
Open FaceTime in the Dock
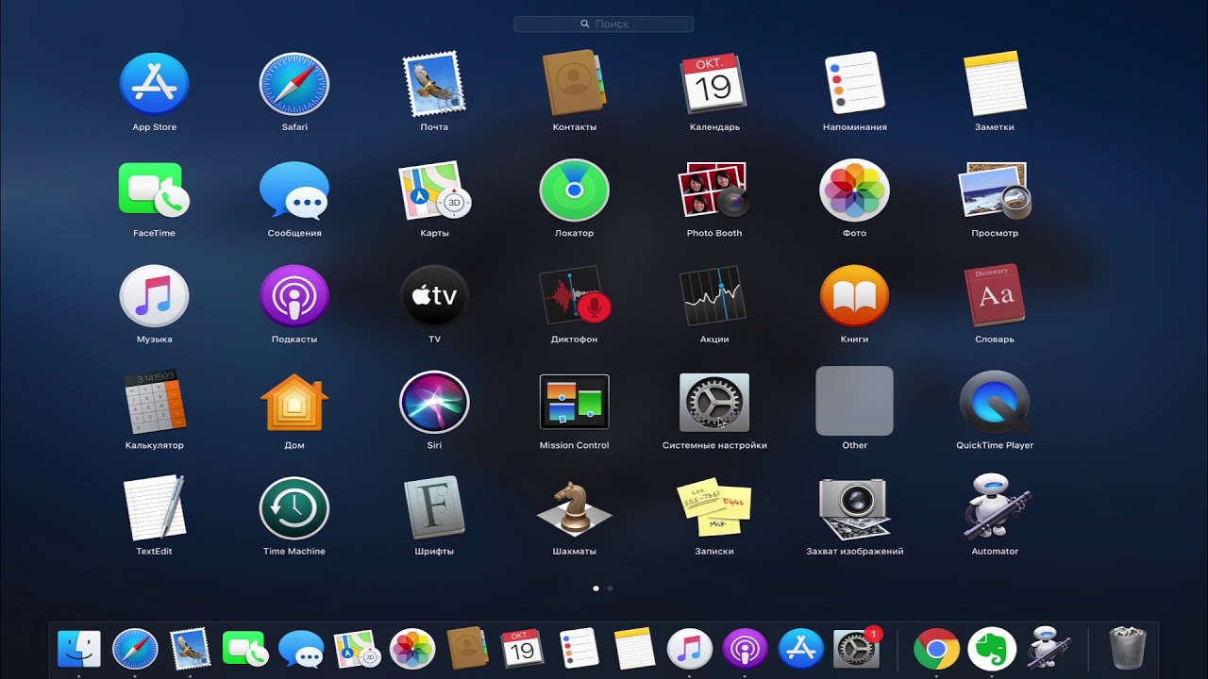tap(245, 649)
